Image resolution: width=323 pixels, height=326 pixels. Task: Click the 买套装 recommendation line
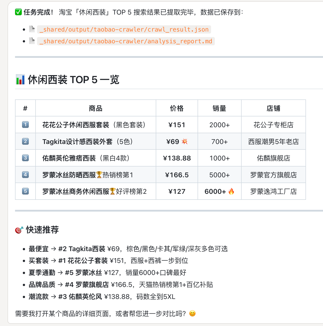tap(108, 261)
